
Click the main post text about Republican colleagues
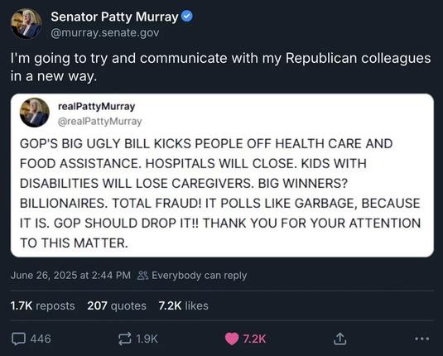tap(220, 67)
